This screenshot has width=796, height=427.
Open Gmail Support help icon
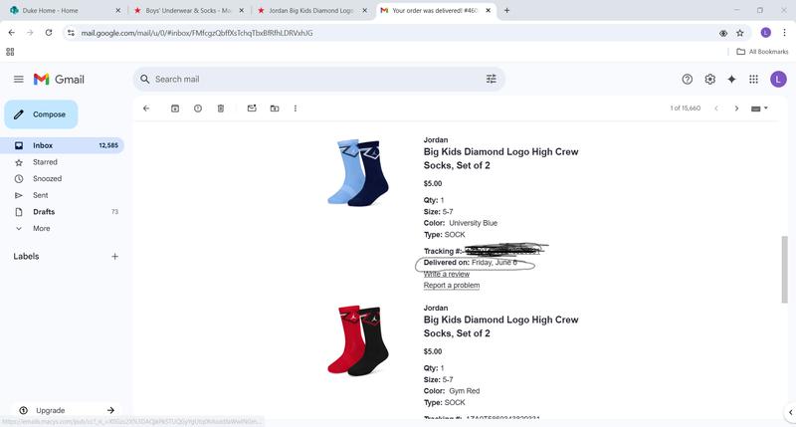[x=687, y=80]
